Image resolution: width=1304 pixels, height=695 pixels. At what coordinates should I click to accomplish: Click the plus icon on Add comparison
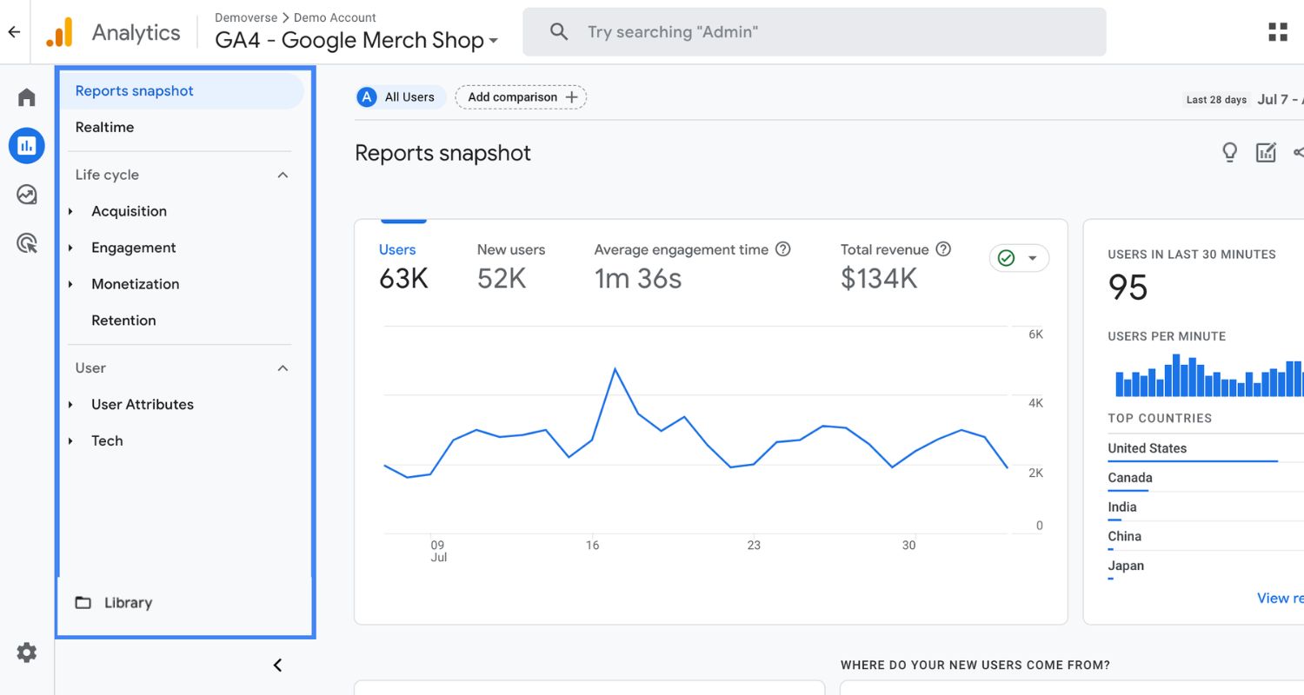[571, 97]
